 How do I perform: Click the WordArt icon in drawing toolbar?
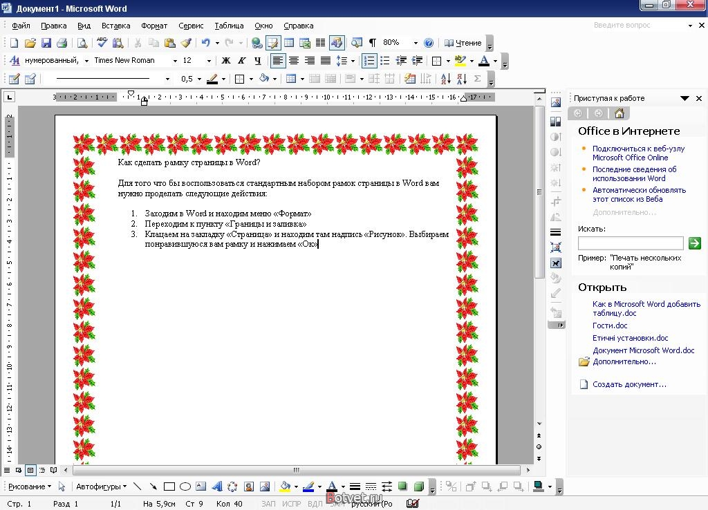[217, 486]
